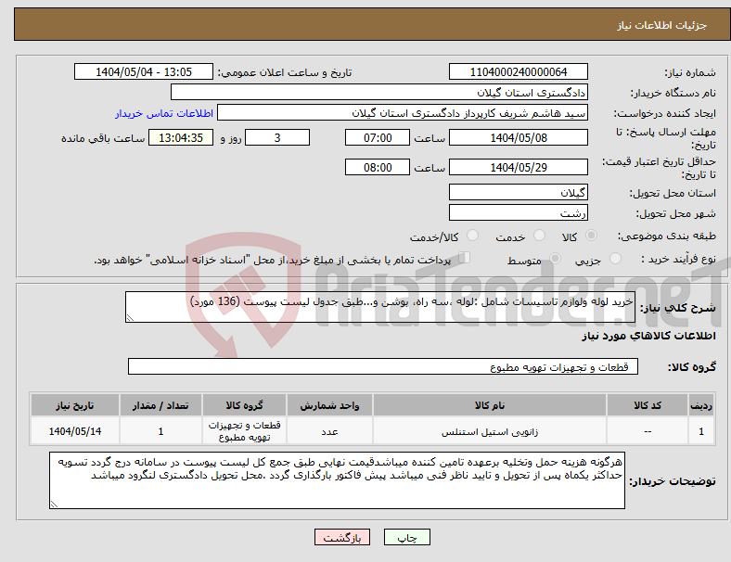Select the کالا/خدمت radio button
Image resolution: width=731 pixels, height=562 pixels.
pyautogui.click(x=473, y=236)
